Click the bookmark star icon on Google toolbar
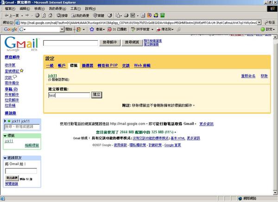This screenshot has height=202, width=278. [92, 29]
